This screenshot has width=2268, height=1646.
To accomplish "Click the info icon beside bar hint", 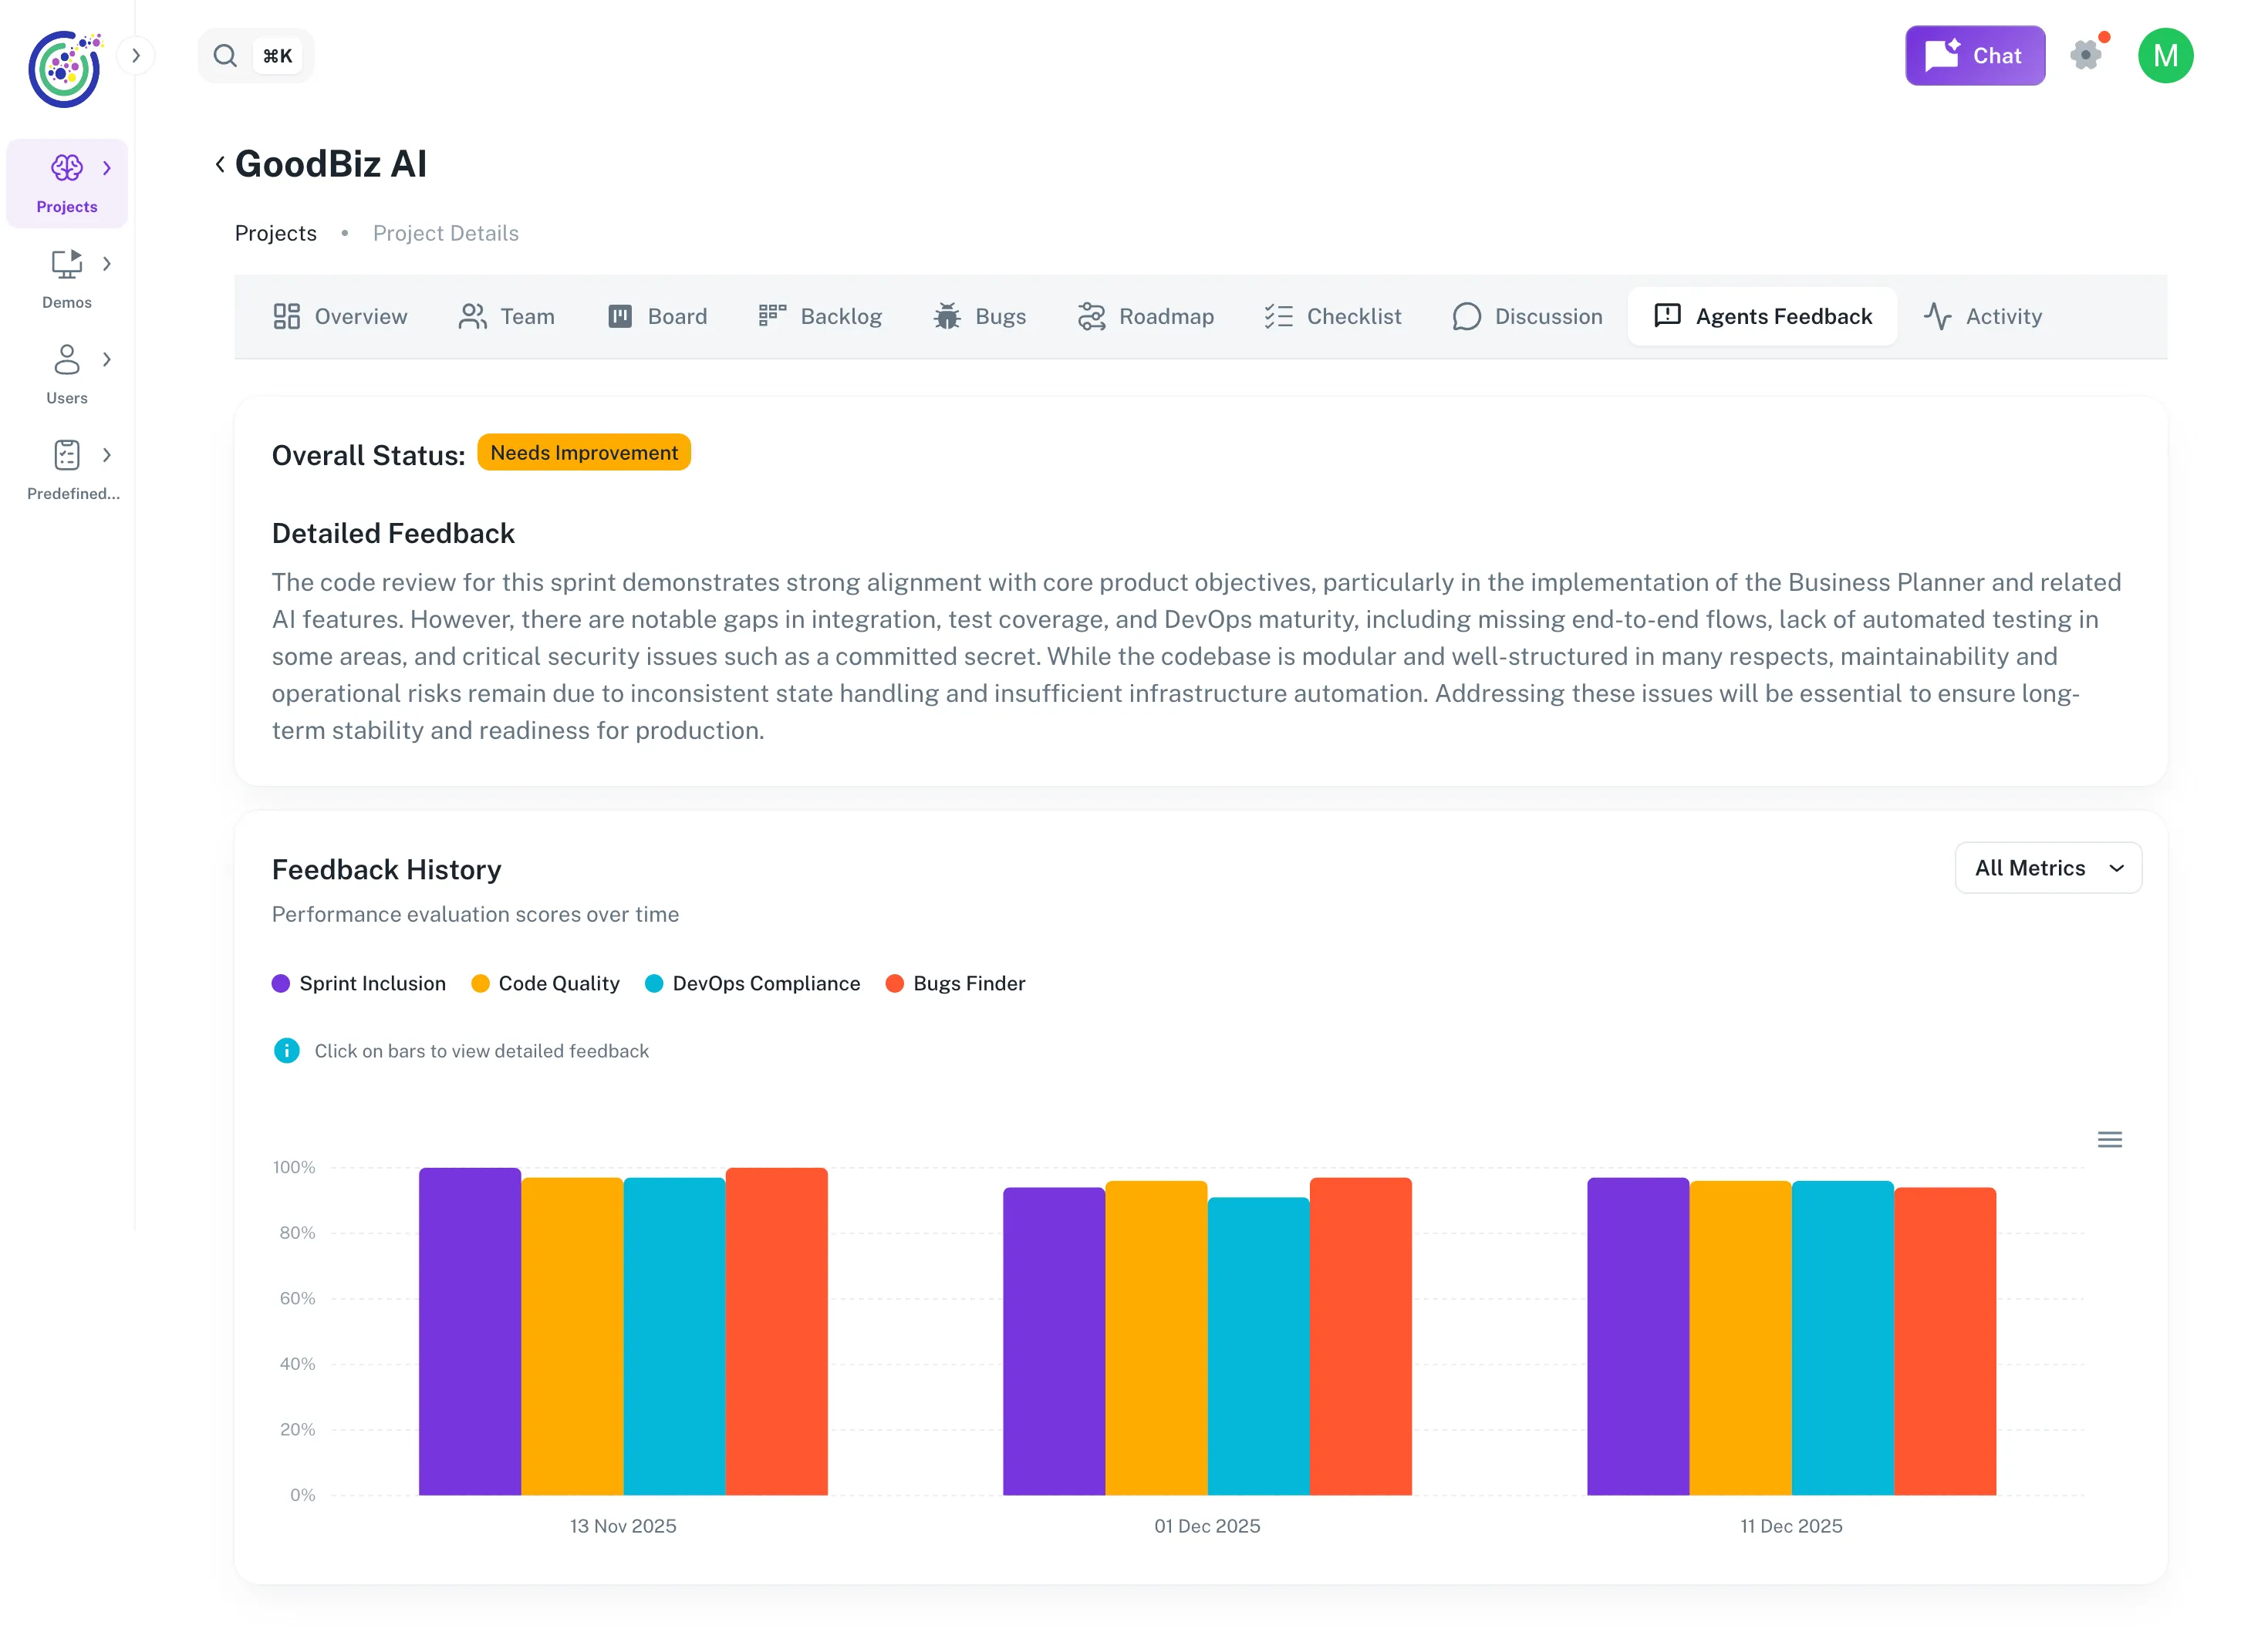I will [x=287, y=1051].
